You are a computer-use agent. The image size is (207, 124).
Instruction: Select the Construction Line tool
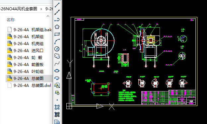point(57,12)
